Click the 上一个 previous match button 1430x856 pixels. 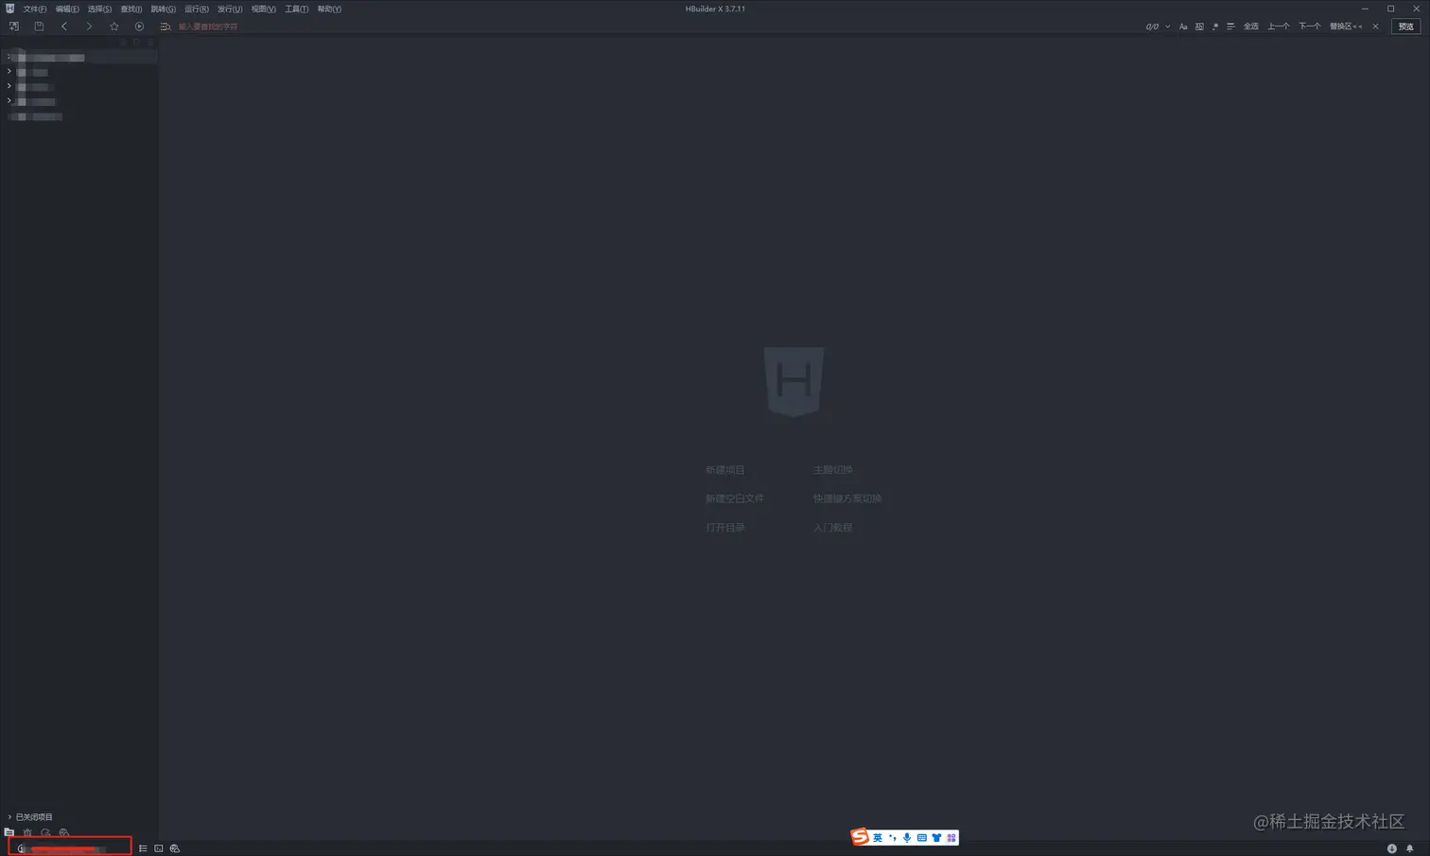(x=1278, y=26)
